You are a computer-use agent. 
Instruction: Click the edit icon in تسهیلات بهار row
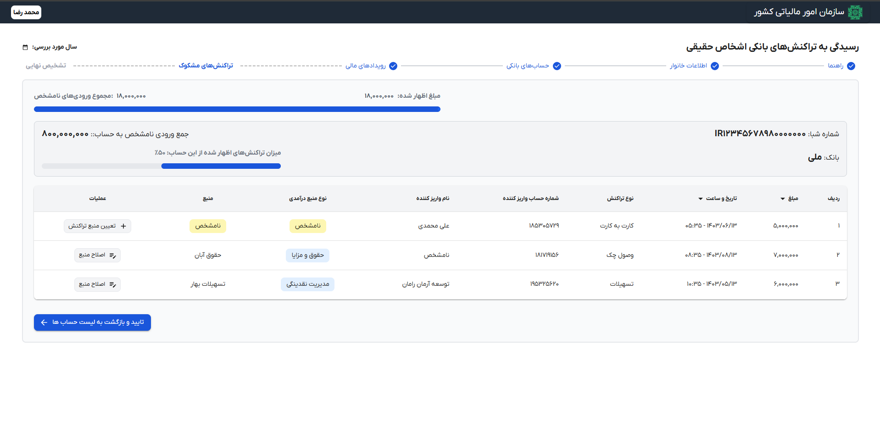click(x=112, y=285)
